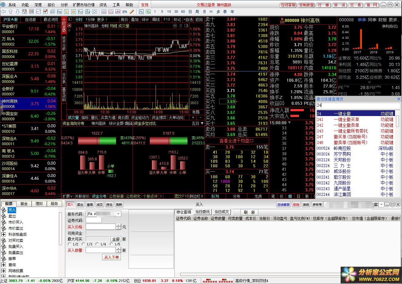Click the double chevron below target icon
This screenshot has height=284, width=402.
pyautogui.click(x=69, y=30)
